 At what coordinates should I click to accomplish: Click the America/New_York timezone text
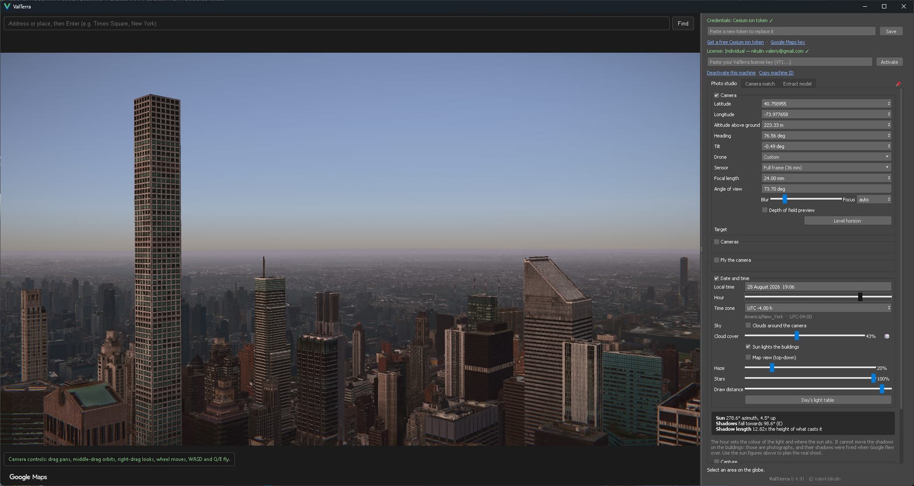coord(763,317)
